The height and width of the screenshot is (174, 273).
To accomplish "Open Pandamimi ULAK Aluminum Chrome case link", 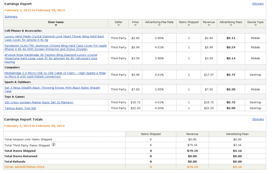I will pyautogui.click(x=55, y=47).
